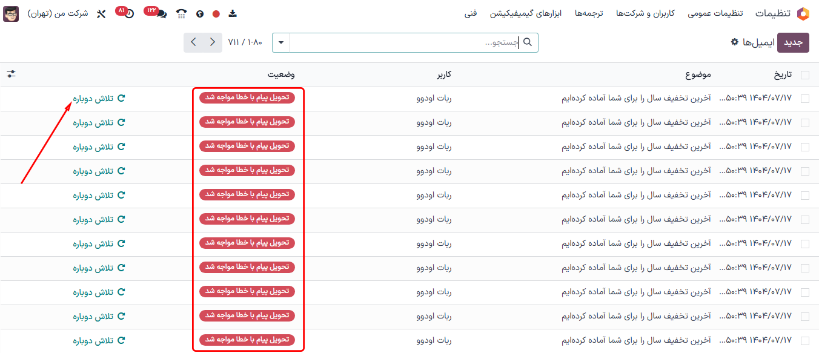Check the checkbox on the last visible row
The image size is (819, 353).
pos(806,340)
